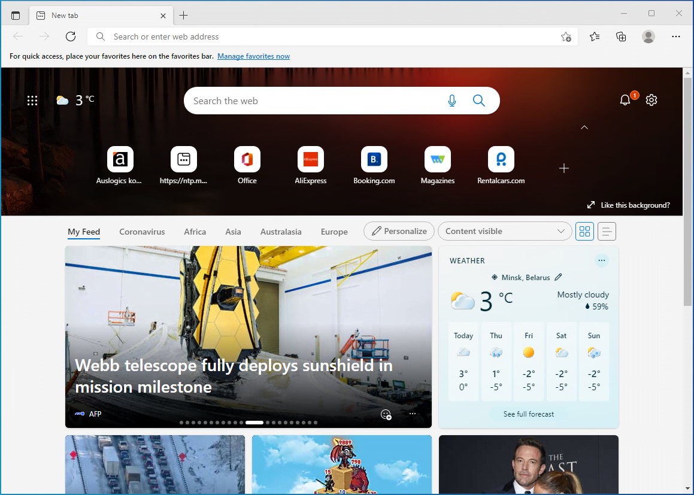The height and width of the screenshot is (495, 694).
Task: Open weather card more options
Action: [x=602, y=260]
